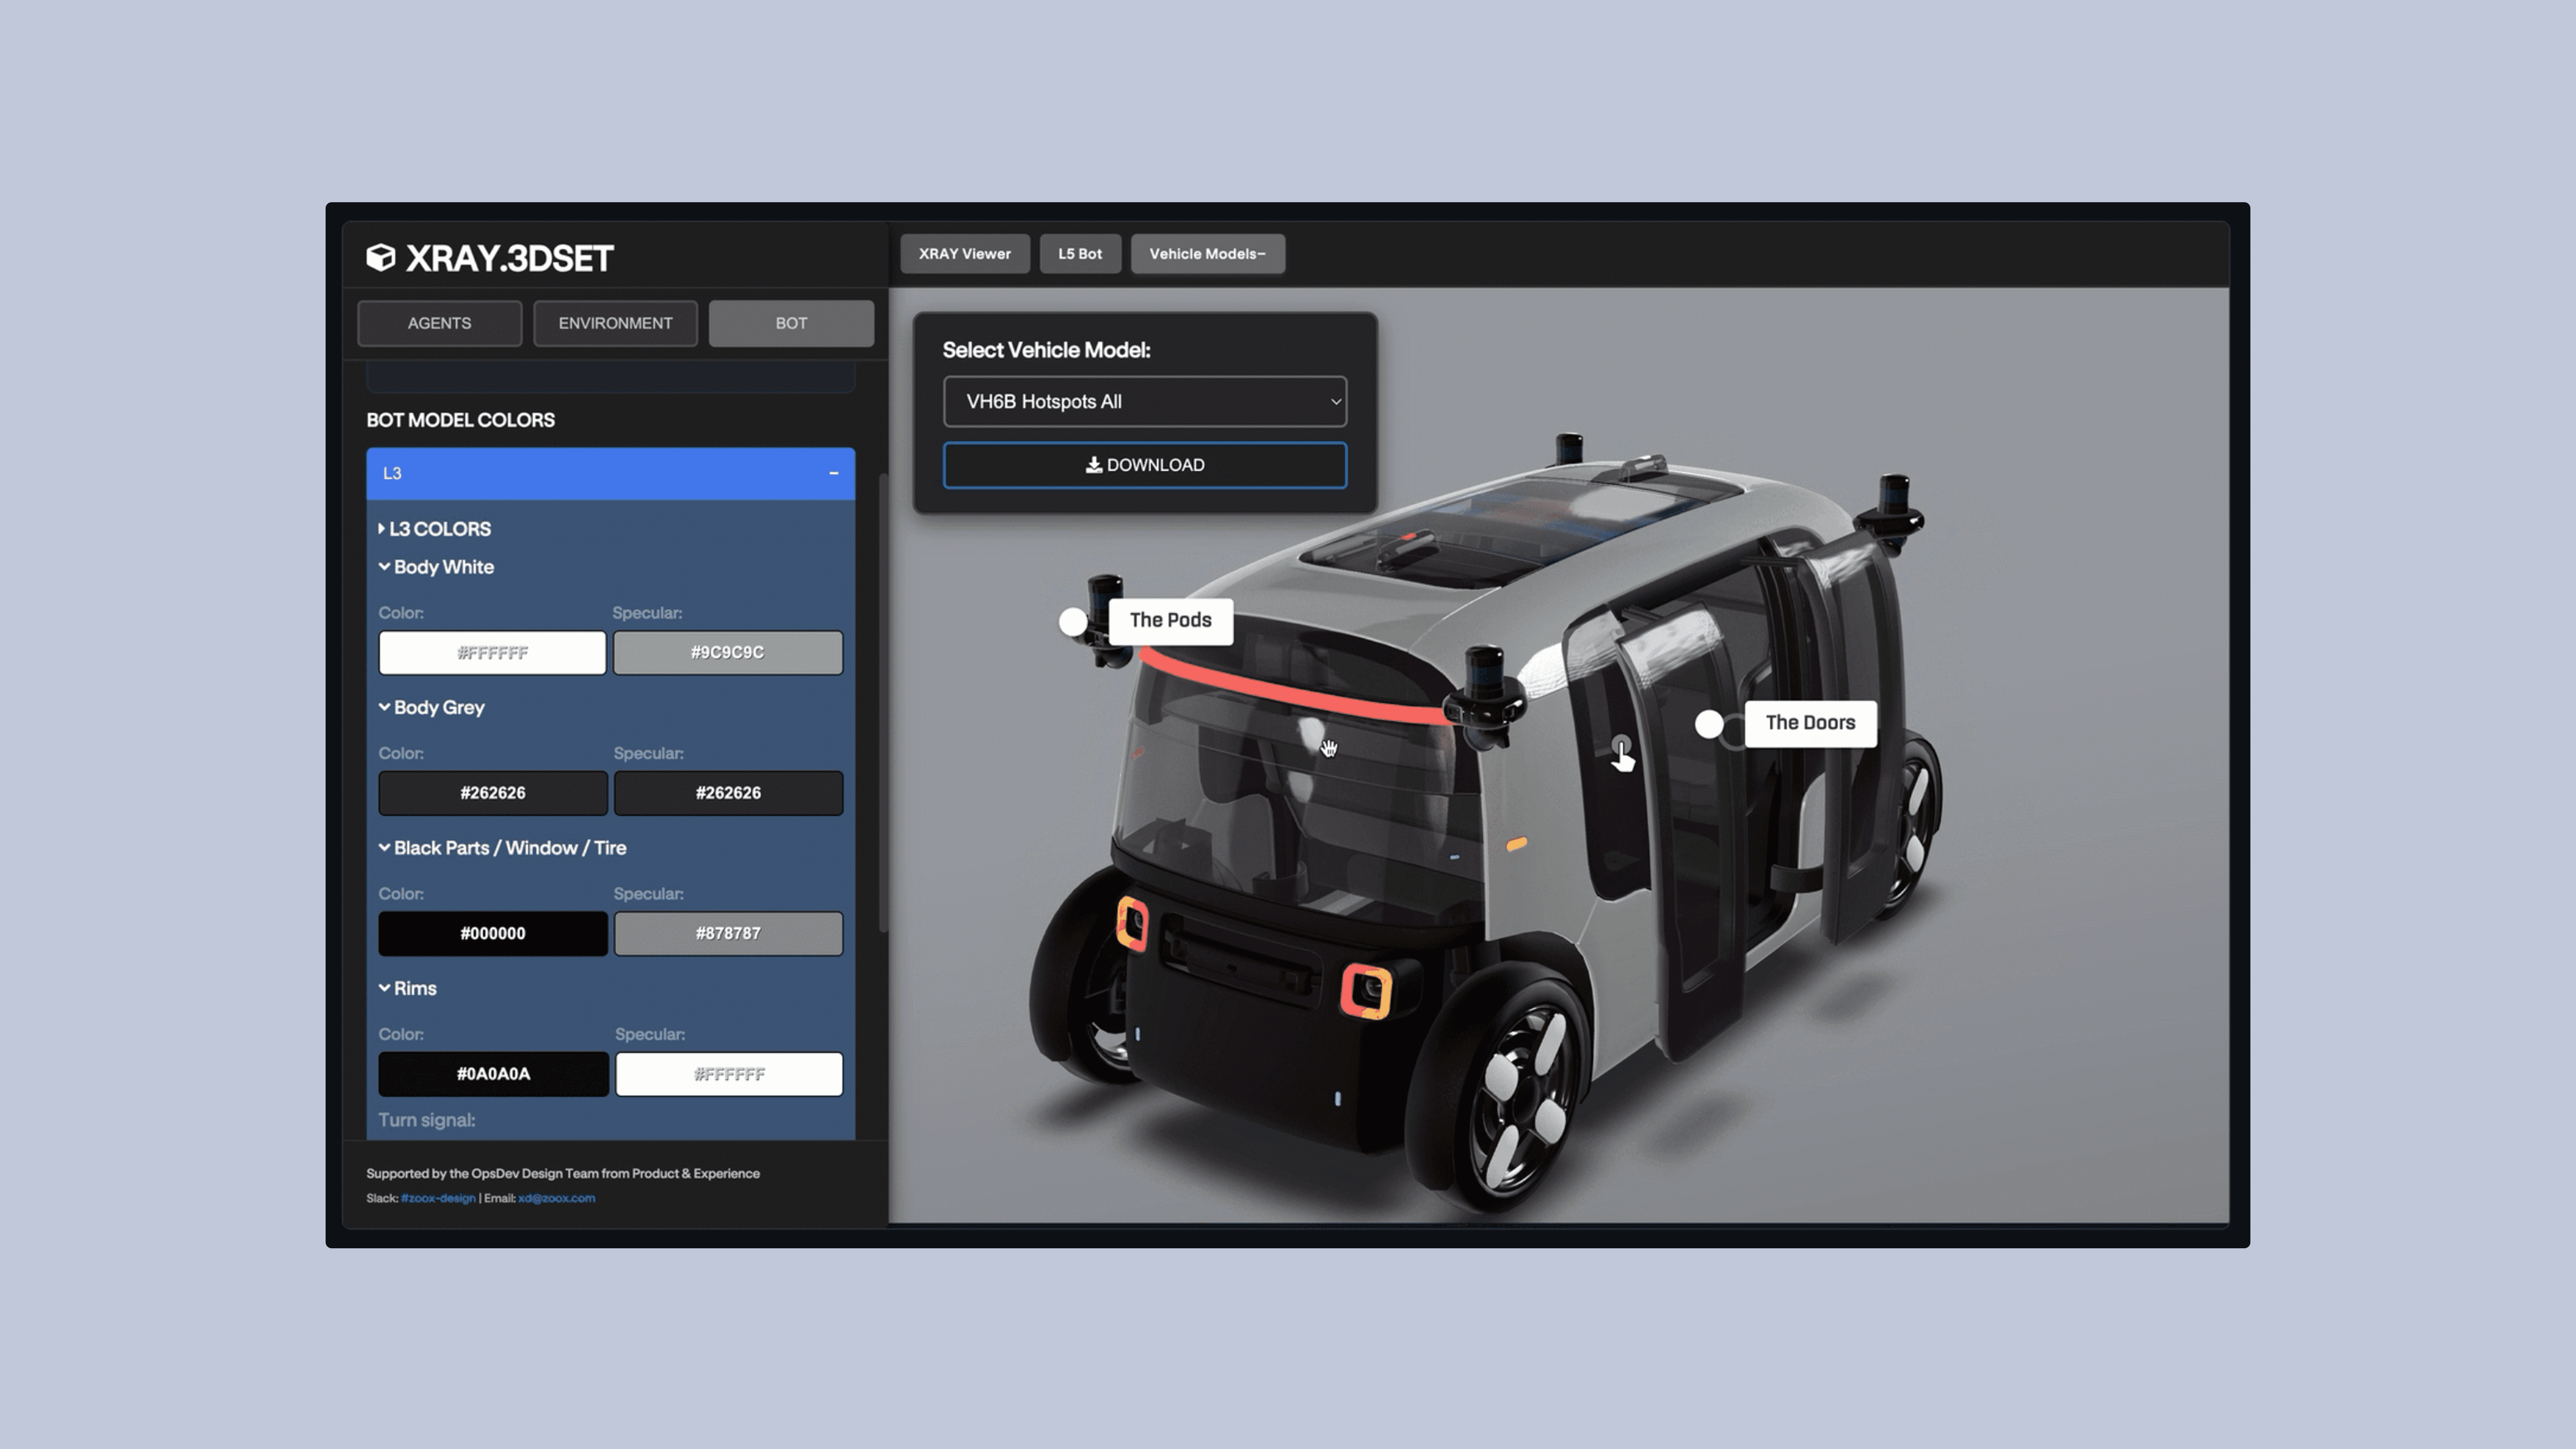Open the XRAY Viewer tab
The height and width of the screenshot is (1449, 2576).
965,254
